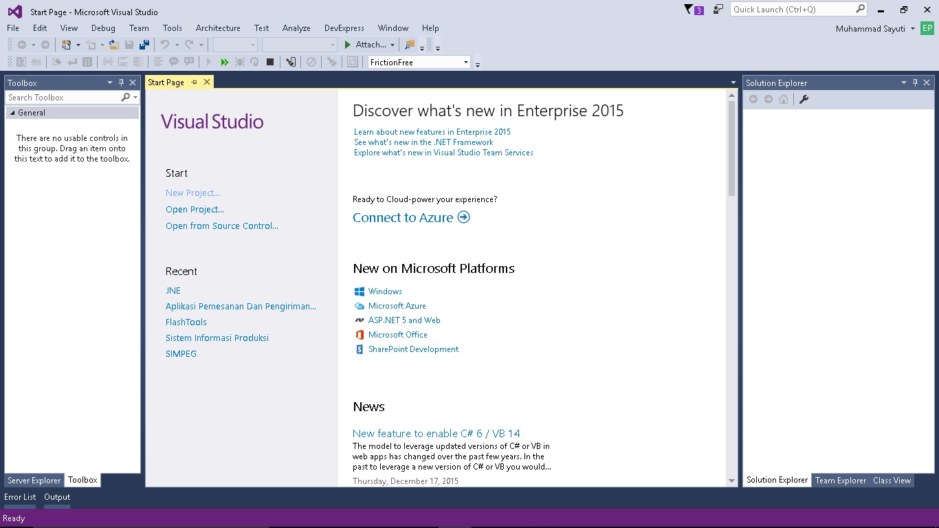Viewport: 939px width, 528px height.
Task: Click the black Stop square icon
Action: [x=270, y=62]
